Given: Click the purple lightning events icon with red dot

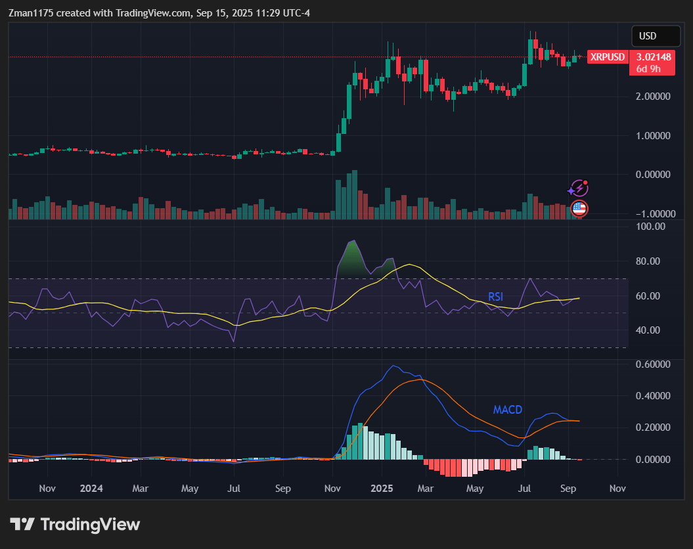Looking at the screenshot, I should (x=579, y=188).
